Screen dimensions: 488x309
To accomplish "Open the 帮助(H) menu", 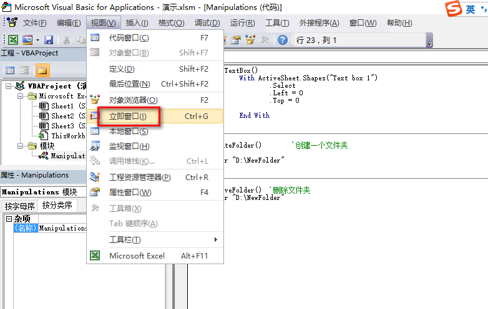I will pyautogui.click(x=399, y=23).
